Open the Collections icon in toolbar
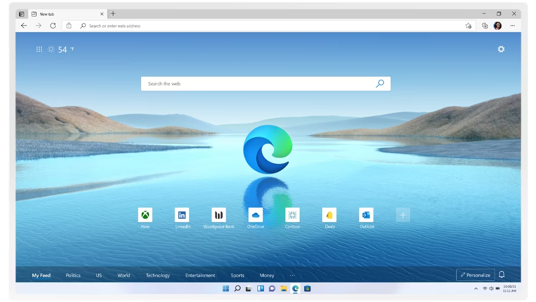This screenshot has height=302, width=536. coord(484,26)
